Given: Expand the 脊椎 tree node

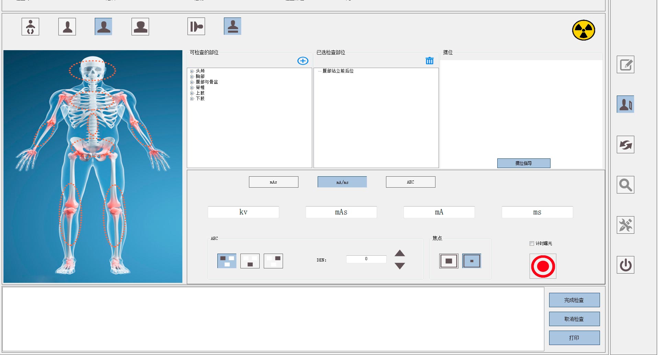Looking at the screenshot, I should point(192,88).
